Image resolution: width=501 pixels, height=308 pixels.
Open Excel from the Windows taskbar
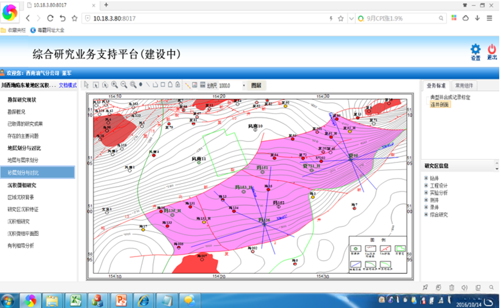coord(76,300)
